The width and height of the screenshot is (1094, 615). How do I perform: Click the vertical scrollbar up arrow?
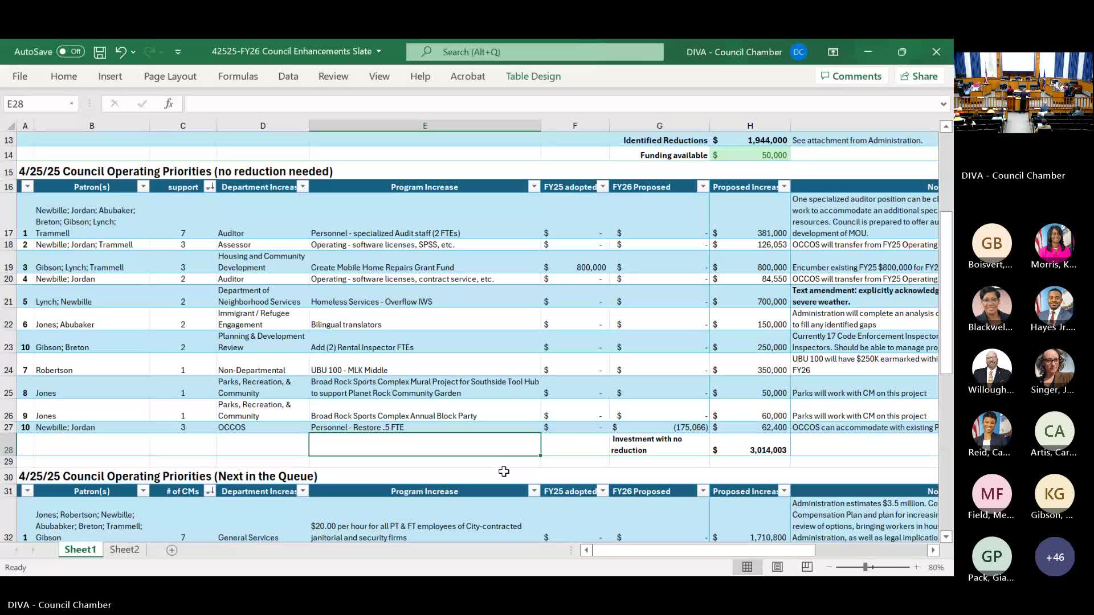pos(946,126)
